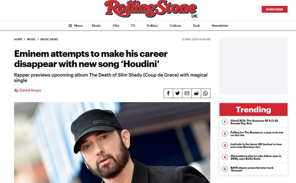296x183 pixels.
Task: Open the hamburger Menu
Action: (x=76, y=26)
